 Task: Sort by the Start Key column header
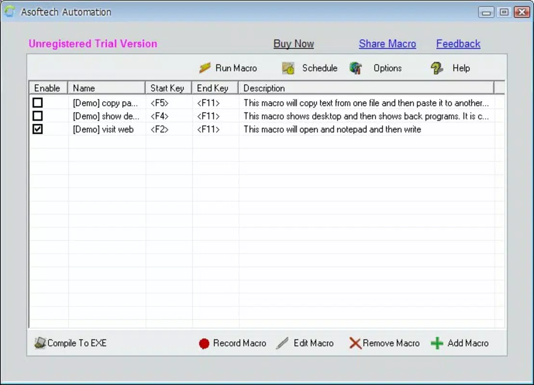(x=169, y=88)
